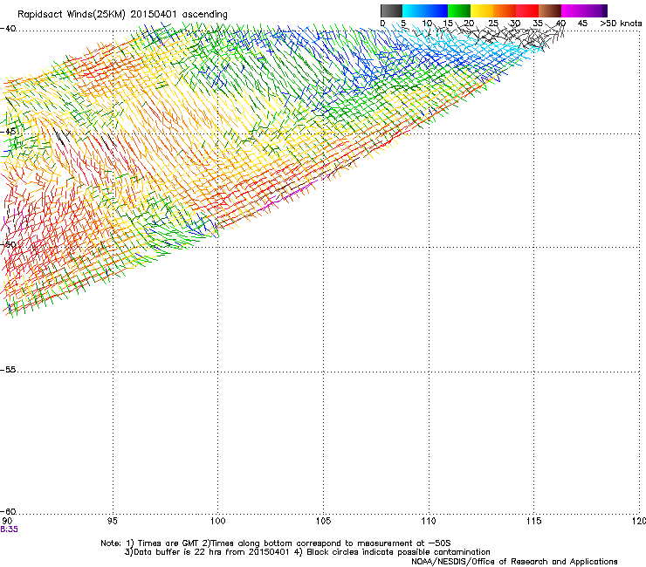The width and height of the screenshot is (646, 567).
Task: Click the yellow 20-25 knots color segment
Action: [x=482, y=10]
